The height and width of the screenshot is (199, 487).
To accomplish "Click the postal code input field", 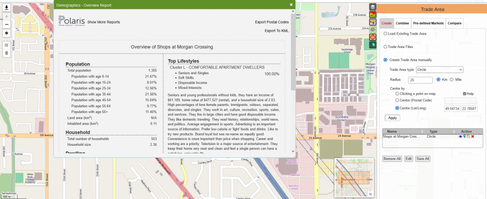I will point(460,101).
